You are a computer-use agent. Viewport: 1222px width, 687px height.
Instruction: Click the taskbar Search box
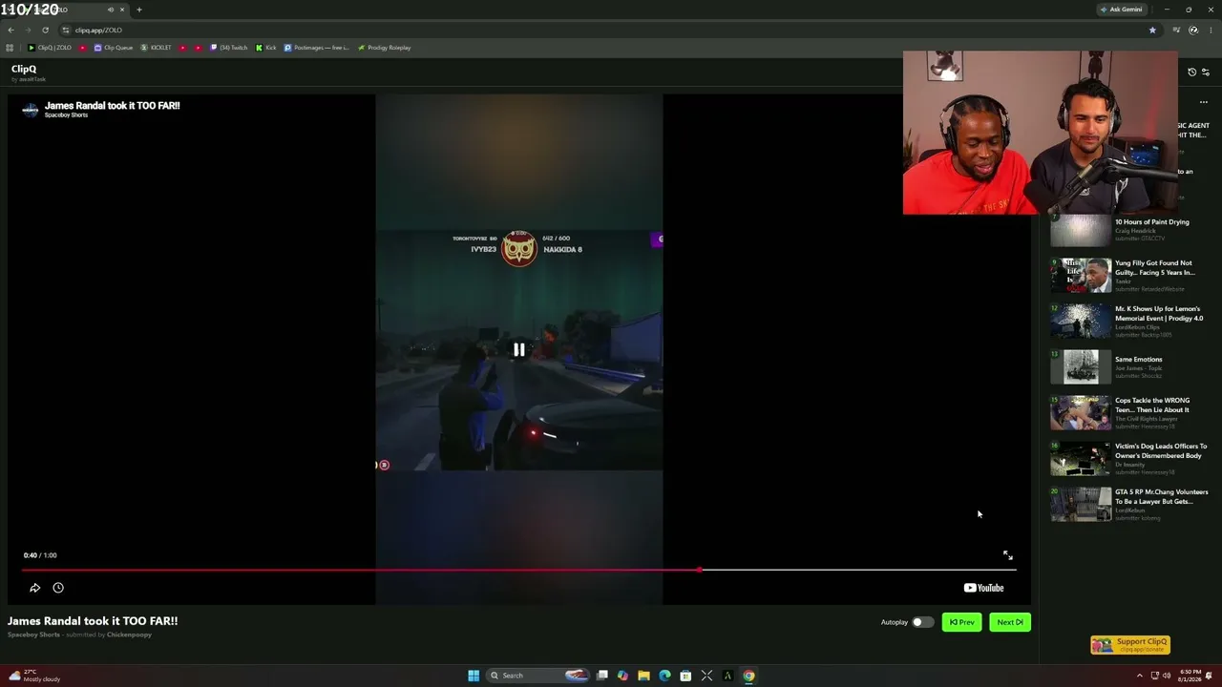tap(537, 676)
